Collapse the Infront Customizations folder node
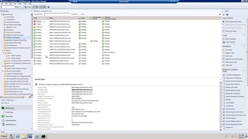 [3, 71]
